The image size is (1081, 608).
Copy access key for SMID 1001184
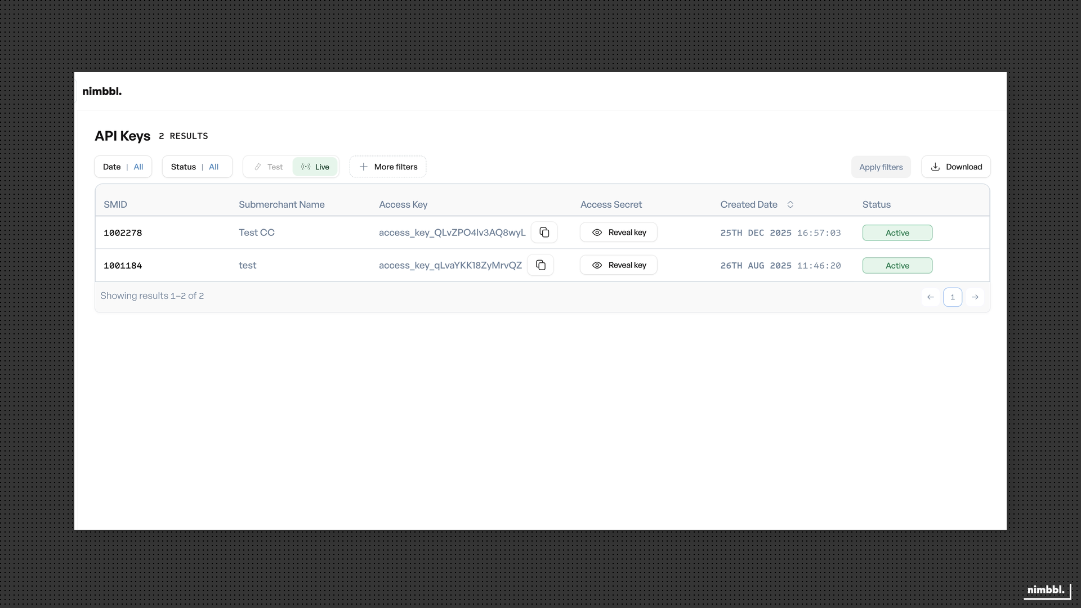pyautogui.click(x=540, y=265)
